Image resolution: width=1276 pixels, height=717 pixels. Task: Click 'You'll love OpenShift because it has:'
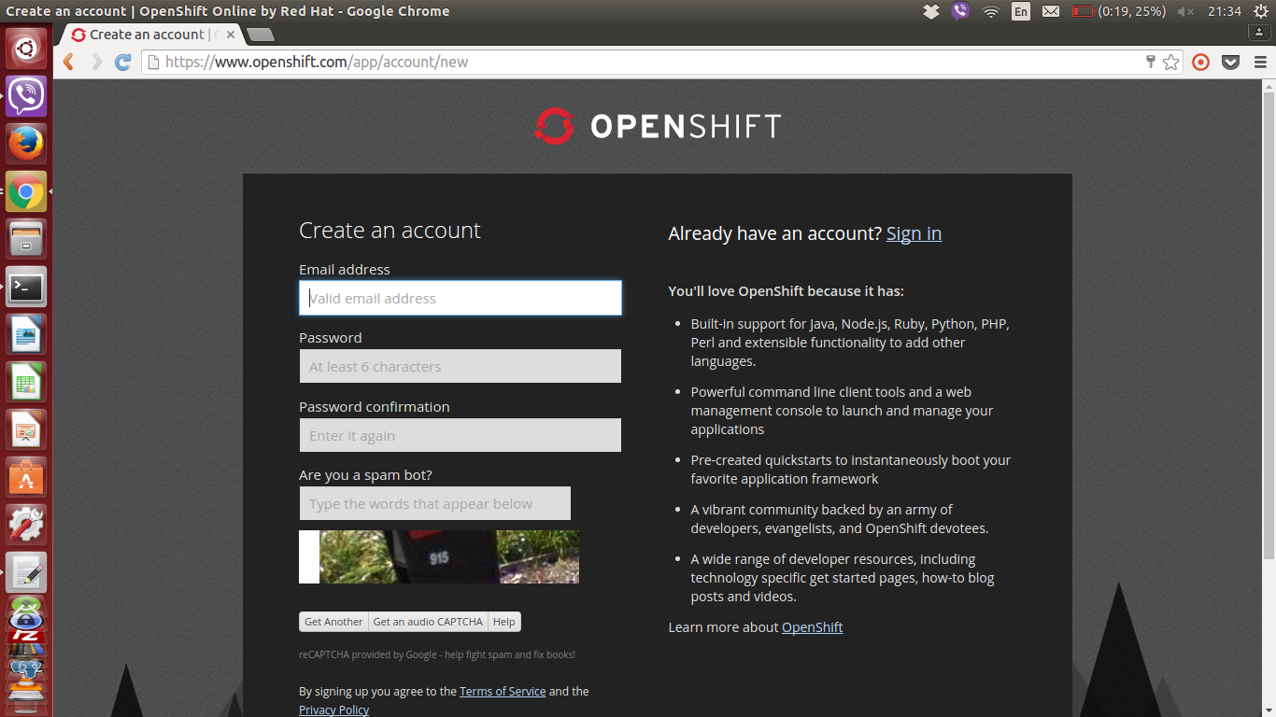tap(787, 291)
